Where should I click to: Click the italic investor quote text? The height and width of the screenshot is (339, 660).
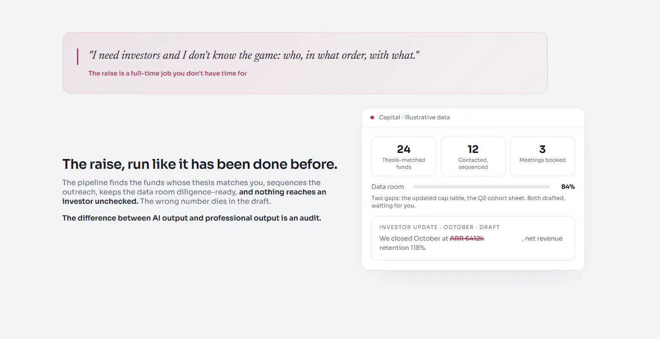(x=254, y=55)
